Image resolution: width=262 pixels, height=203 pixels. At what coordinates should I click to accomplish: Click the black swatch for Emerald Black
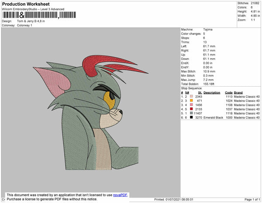tap(191, 117)
